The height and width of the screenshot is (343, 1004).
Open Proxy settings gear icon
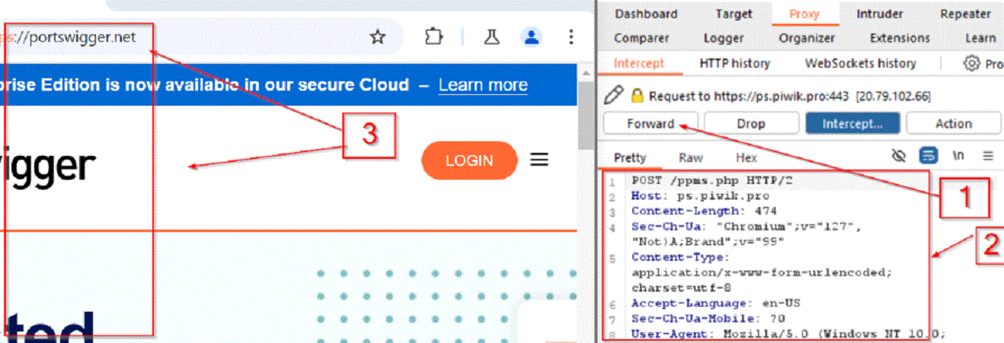point(972,64)
